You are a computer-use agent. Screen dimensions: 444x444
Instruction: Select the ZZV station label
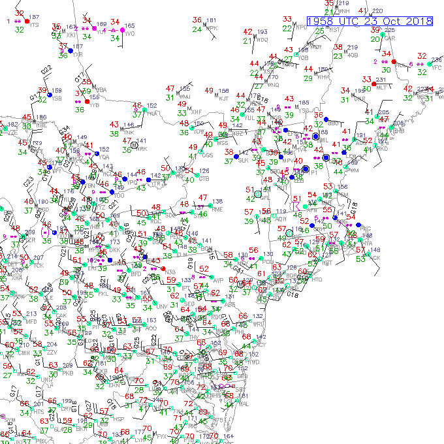click(52, 352)
